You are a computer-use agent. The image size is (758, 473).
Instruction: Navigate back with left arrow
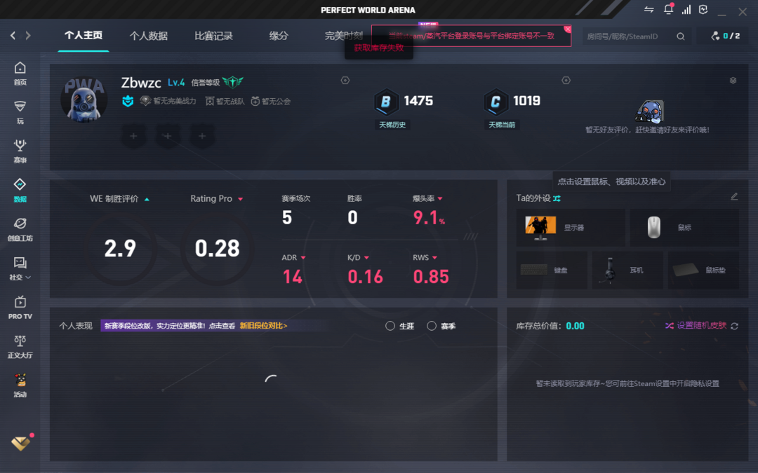coord(13,35)
